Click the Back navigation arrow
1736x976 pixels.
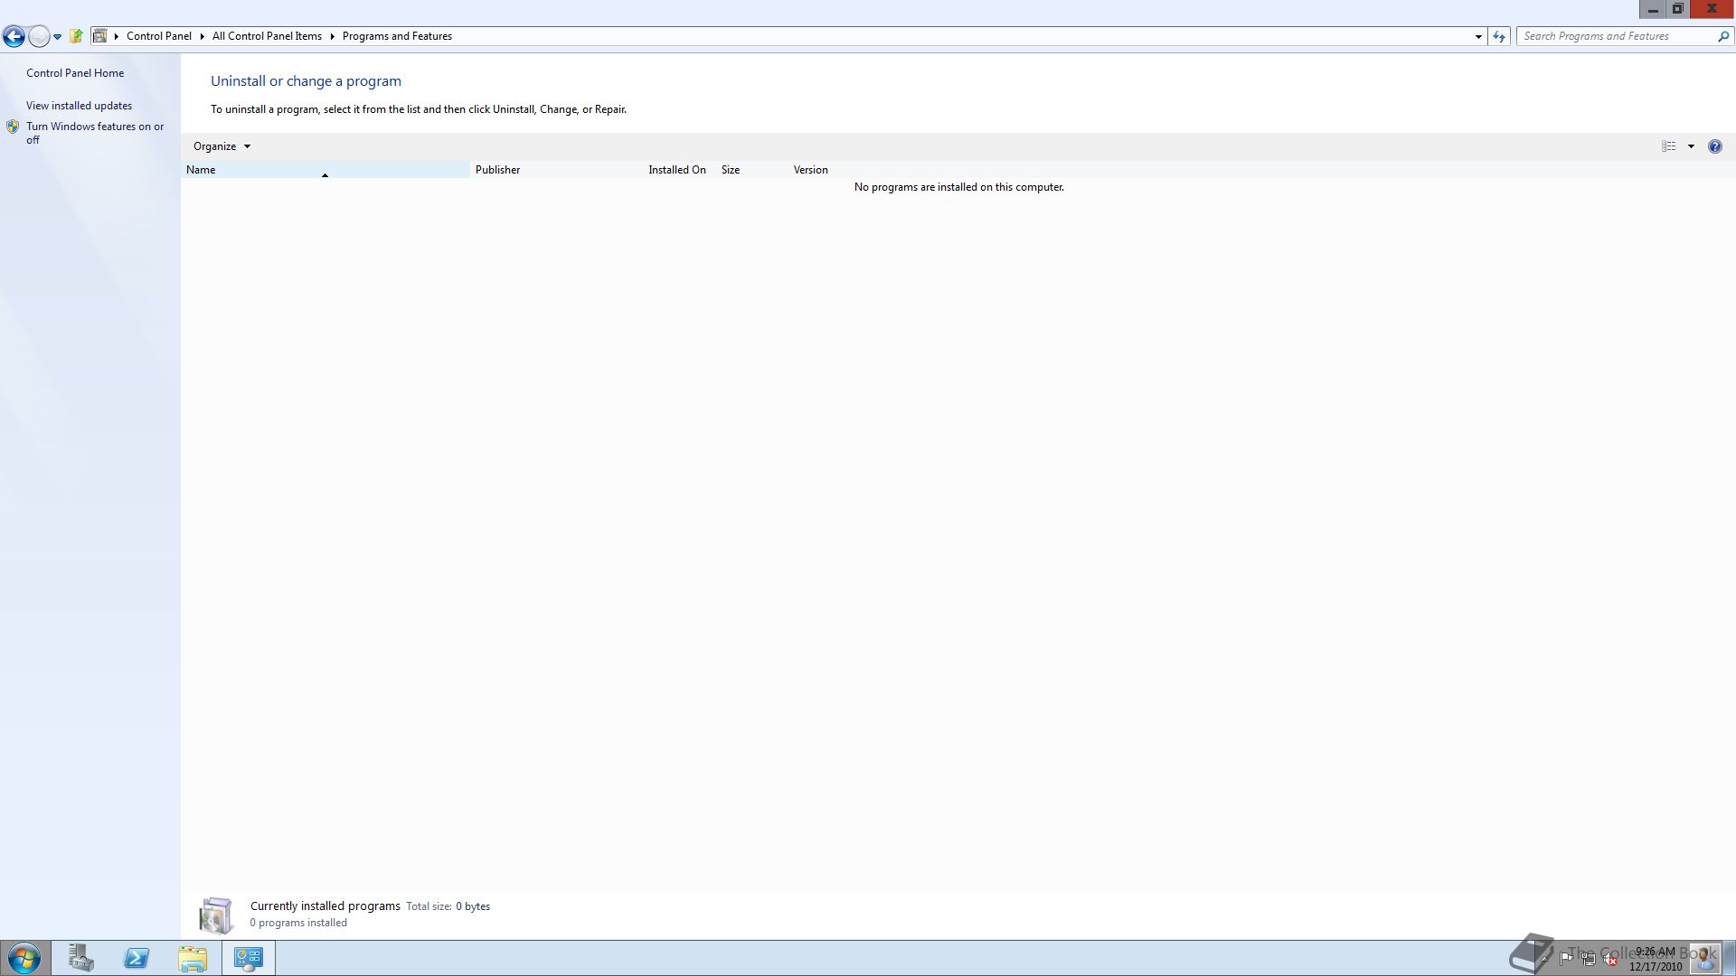click(x=14, y=36)
